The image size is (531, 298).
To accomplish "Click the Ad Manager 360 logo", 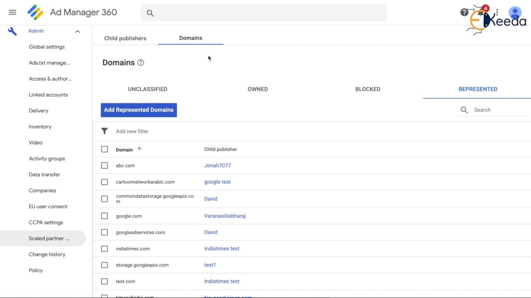I will (35, 12).
